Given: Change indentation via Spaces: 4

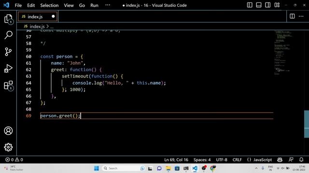Looking at the screenshot, I should 202,160.
